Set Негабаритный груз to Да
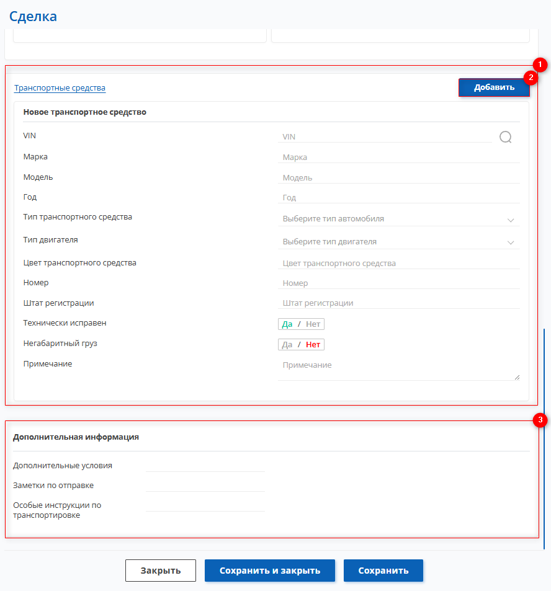Viewport: 551px width, 591px height. [x=287, y=345]
